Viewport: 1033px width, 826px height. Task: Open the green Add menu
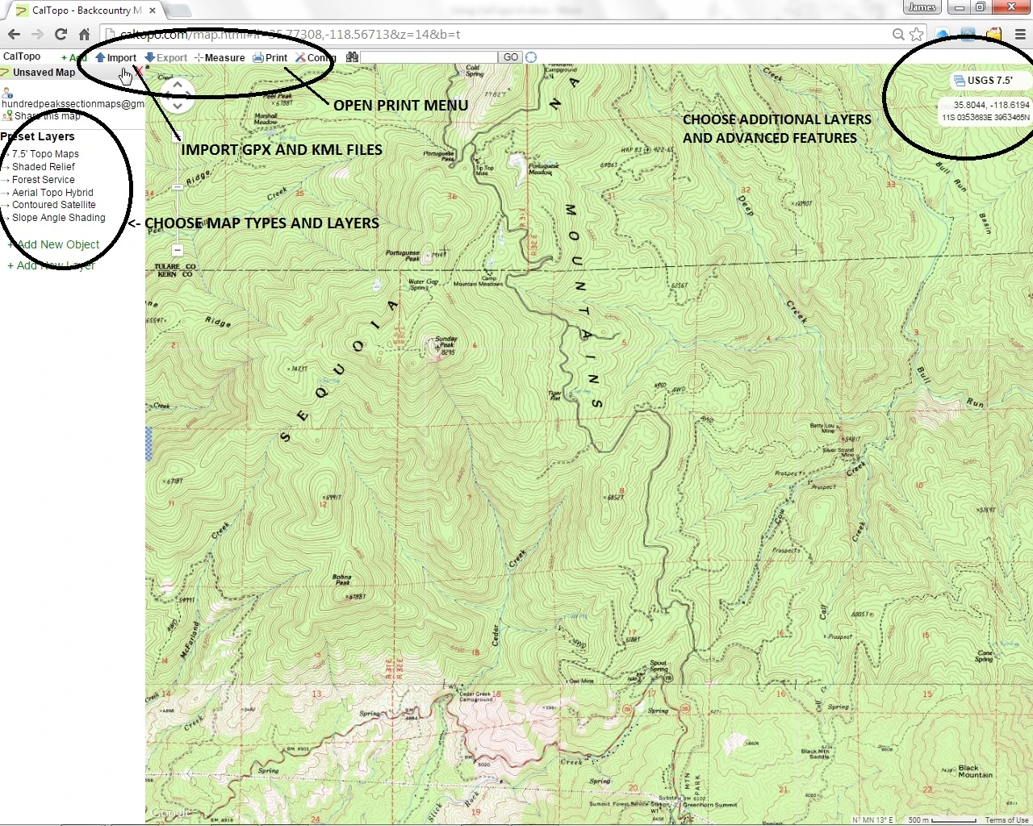click(73, 58)
